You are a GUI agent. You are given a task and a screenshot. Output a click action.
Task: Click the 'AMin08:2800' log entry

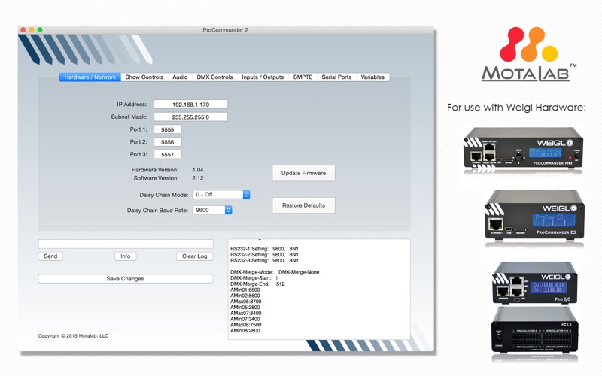(x=245, y=331)
